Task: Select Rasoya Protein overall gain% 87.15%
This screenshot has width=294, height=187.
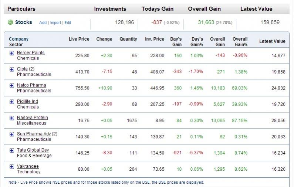Action: [x=240, y=120]
